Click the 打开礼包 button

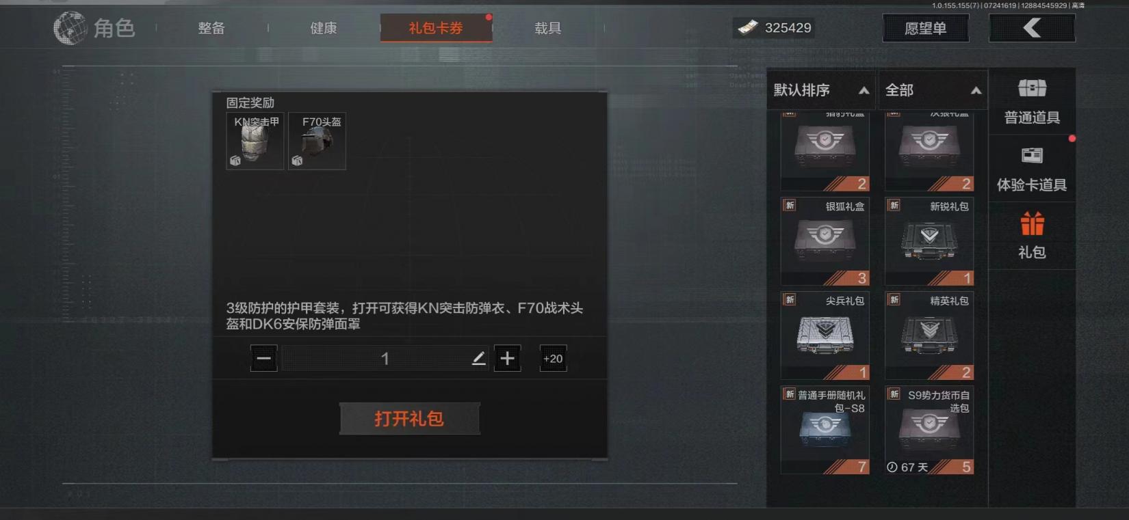click(x=410, y=418)
